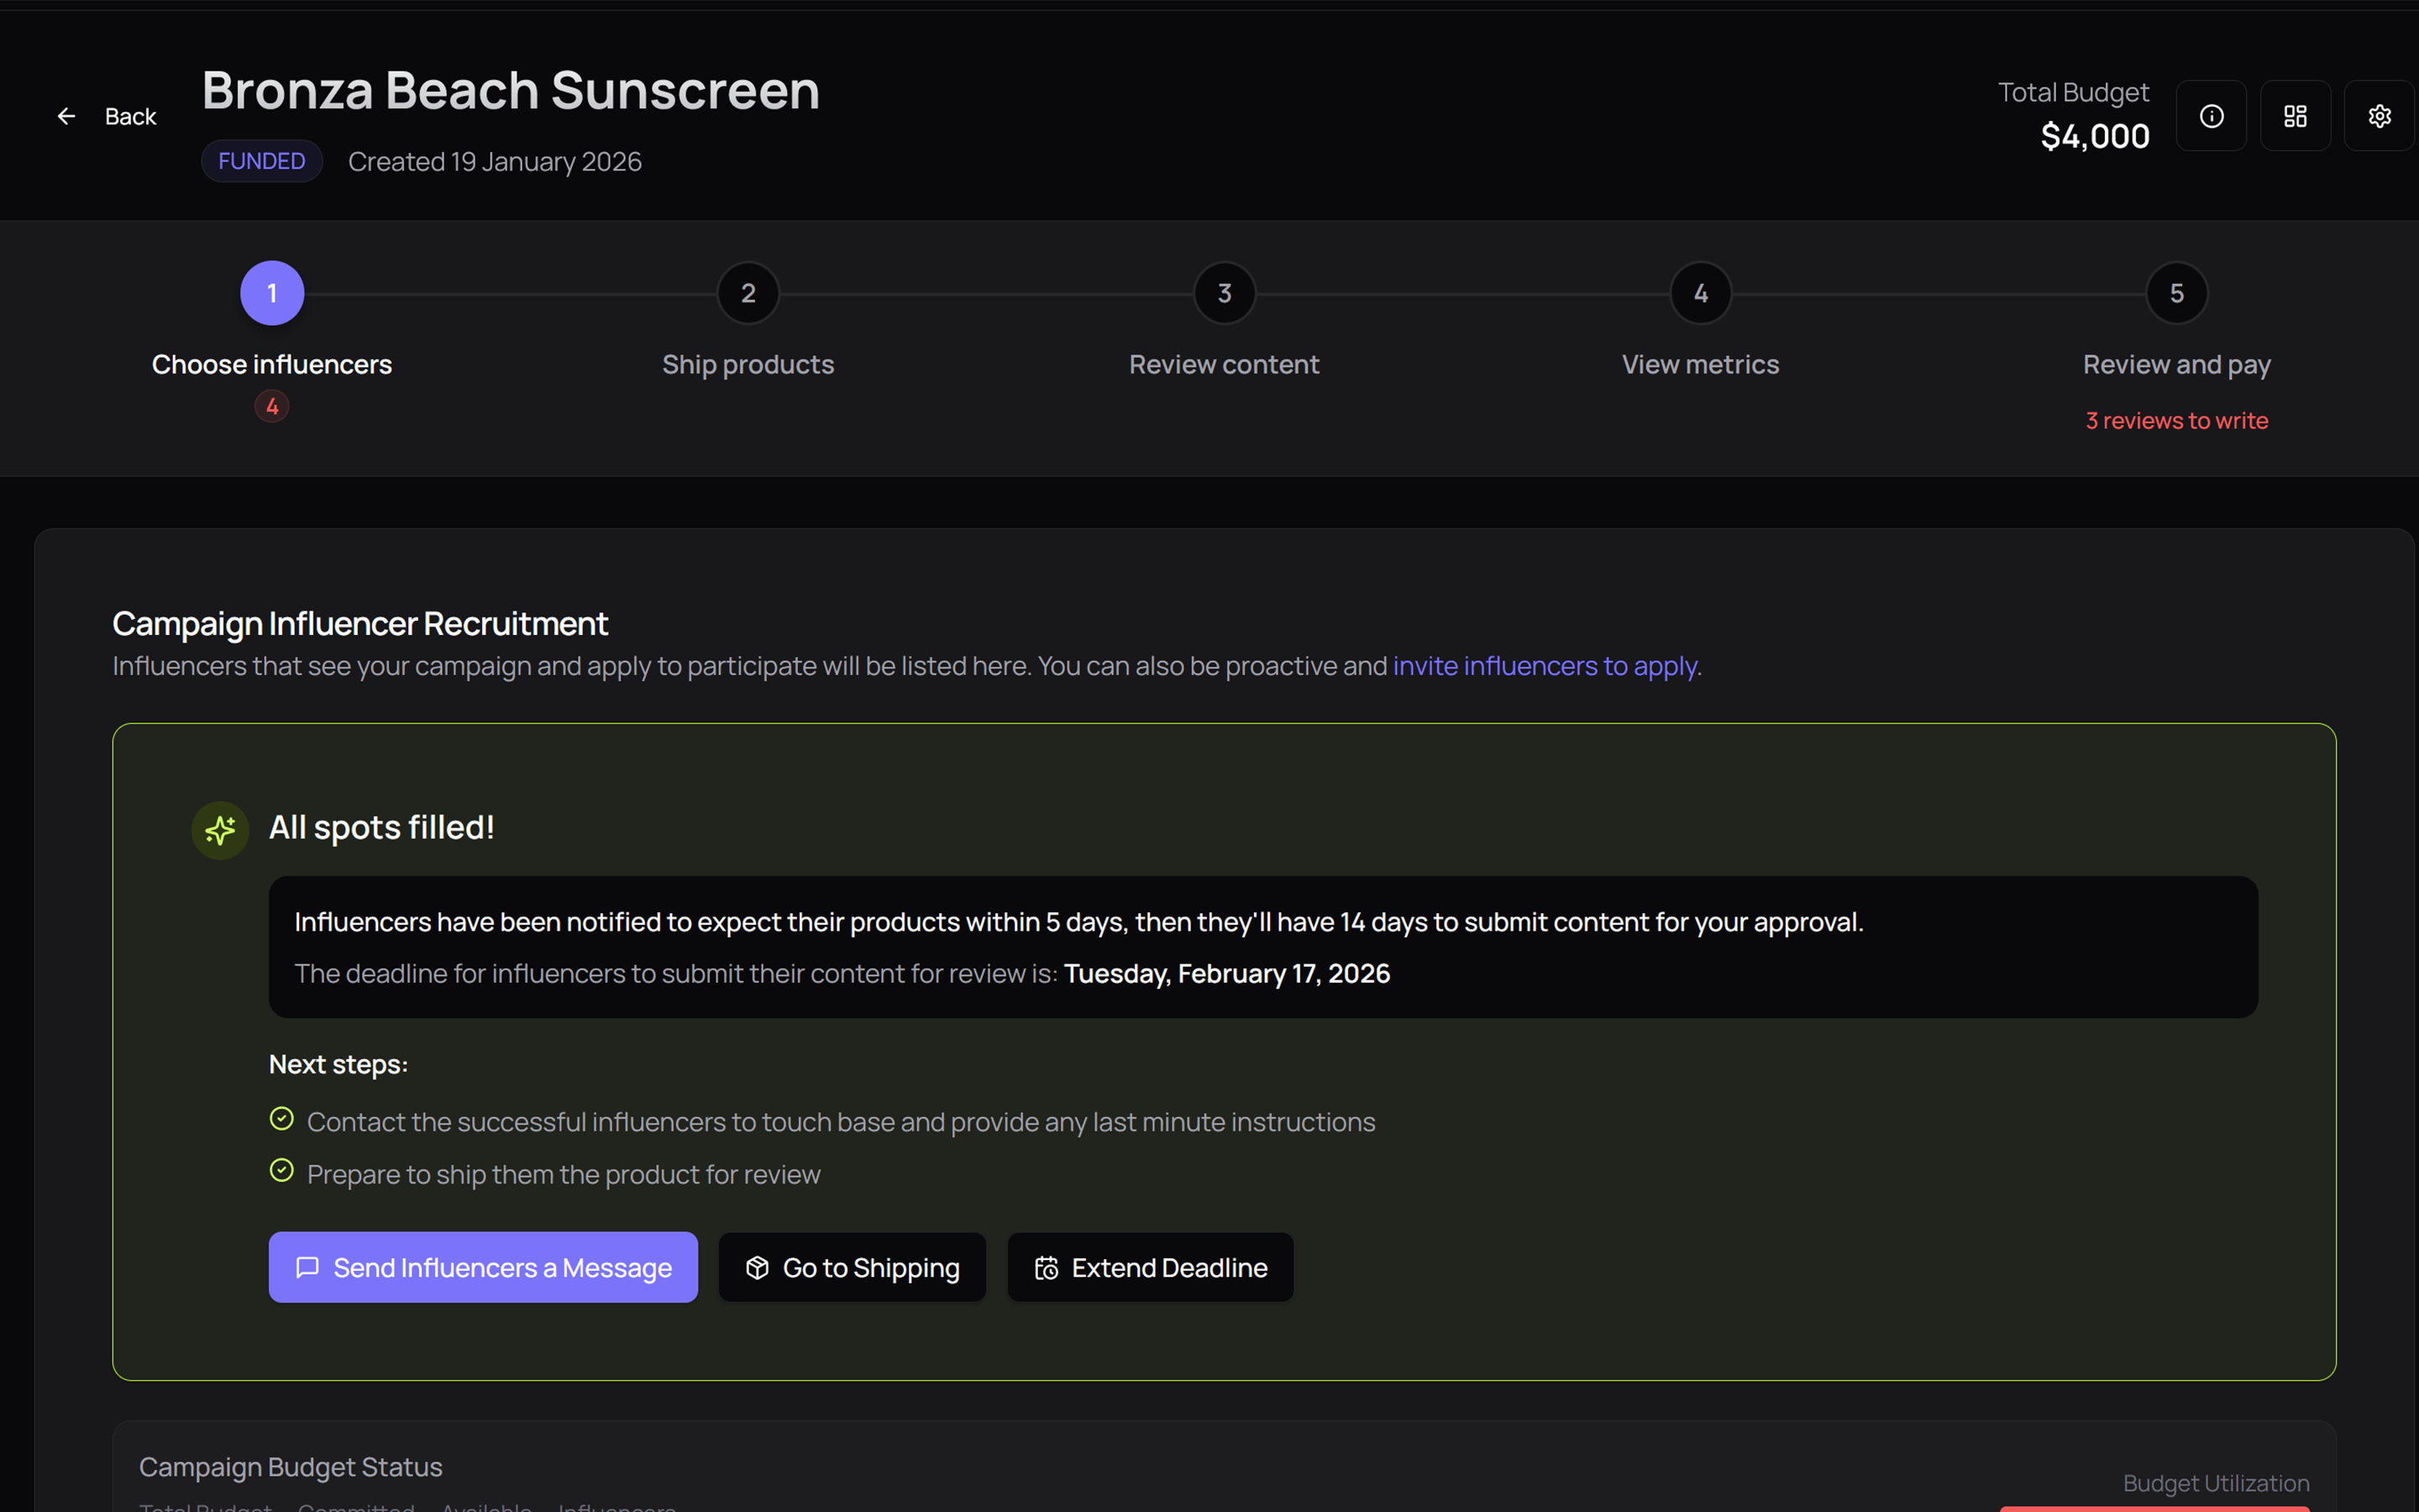Click the package icon on Go to Shipping
The height and width of the screenshot is (1512, 2419).
pos(757,1267)
